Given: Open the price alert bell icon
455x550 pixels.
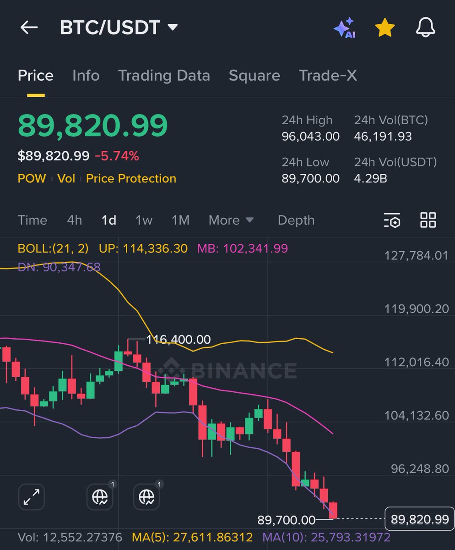Looking at the screenshot, I should pyautogui.click(x=426, y=28).
